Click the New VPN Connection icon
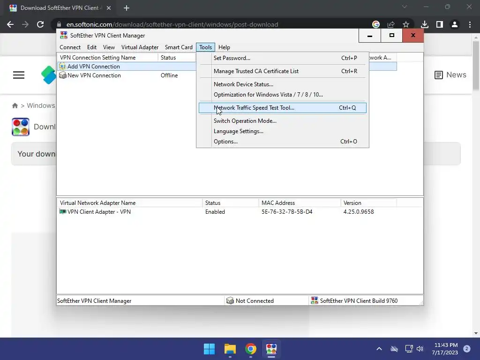The height and width of the screenshot is (360, 480). point(62,75)
